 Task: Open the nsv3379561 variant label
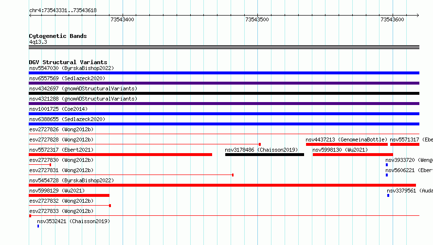[410, 191]
